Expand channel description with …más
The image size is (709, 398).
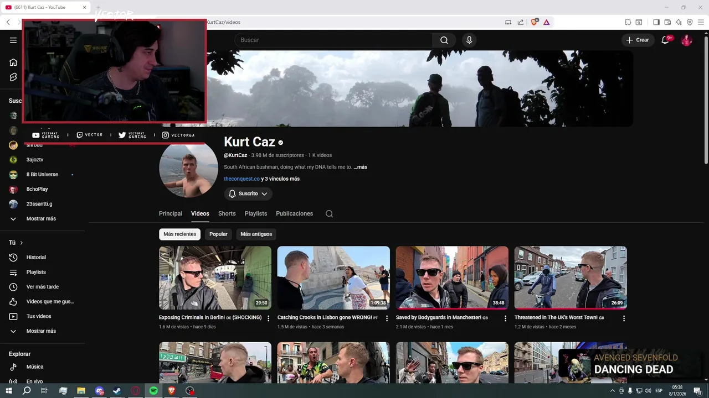[x=360, y=167]
